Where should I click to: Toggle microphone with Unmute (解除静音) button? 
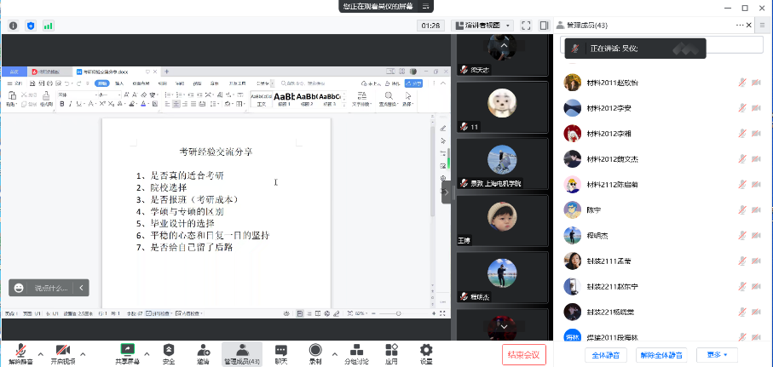click(x=20, y=353)
